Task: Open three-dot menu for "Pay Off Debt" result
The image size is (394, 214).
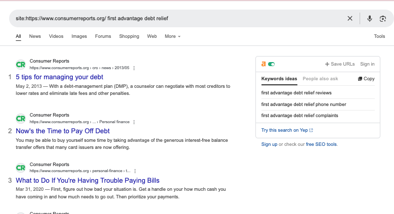Action: click(134, 122)
